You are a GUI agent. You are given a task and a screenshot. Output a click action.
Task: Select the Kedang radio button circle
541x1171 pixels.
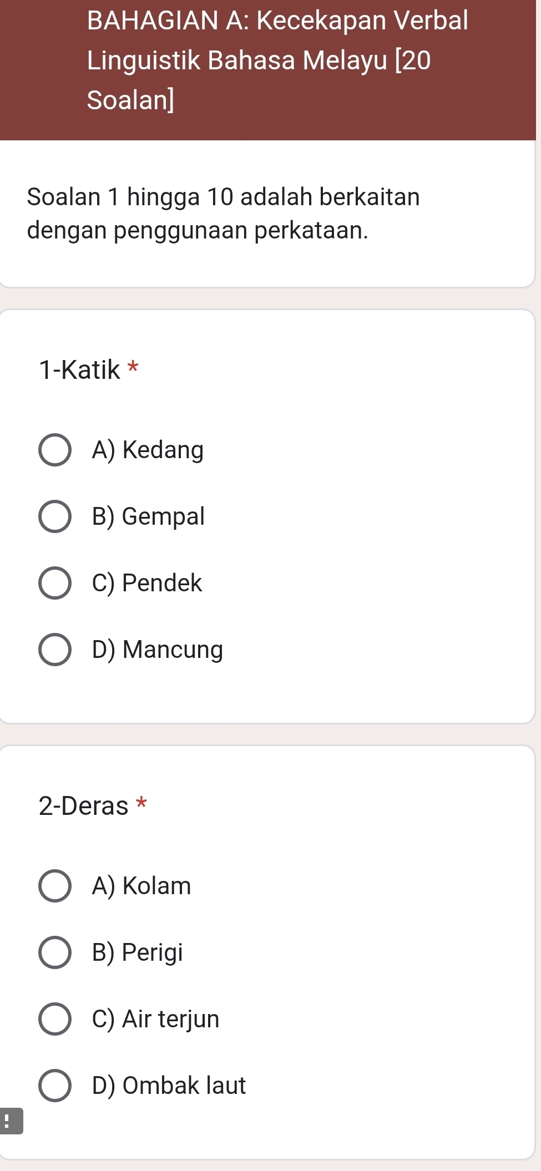(x=54, y=450)
